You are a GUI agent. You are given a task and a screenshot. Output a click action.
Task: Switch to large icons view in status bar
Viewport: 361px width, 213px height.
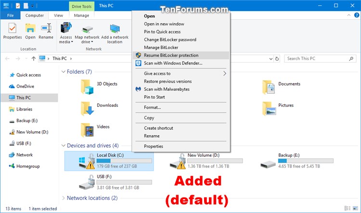coord(356,208)
